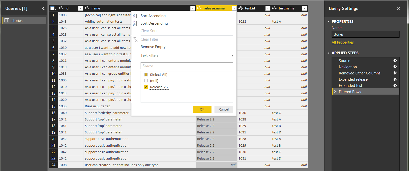The width and height of the screenshot is (409, 171).
Task: Click the stories query table icon
Action: coord(7,20)
